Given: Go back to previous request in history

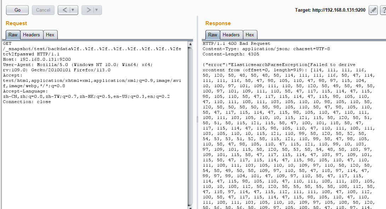Looking at the screenshot, I should point(64,10).
